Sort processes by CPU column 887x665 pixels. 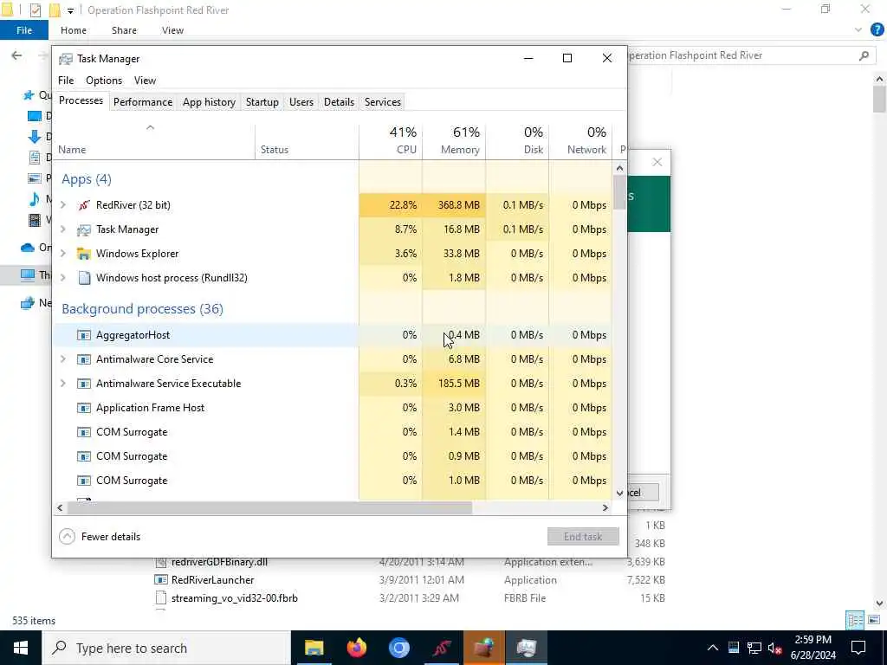391,140
